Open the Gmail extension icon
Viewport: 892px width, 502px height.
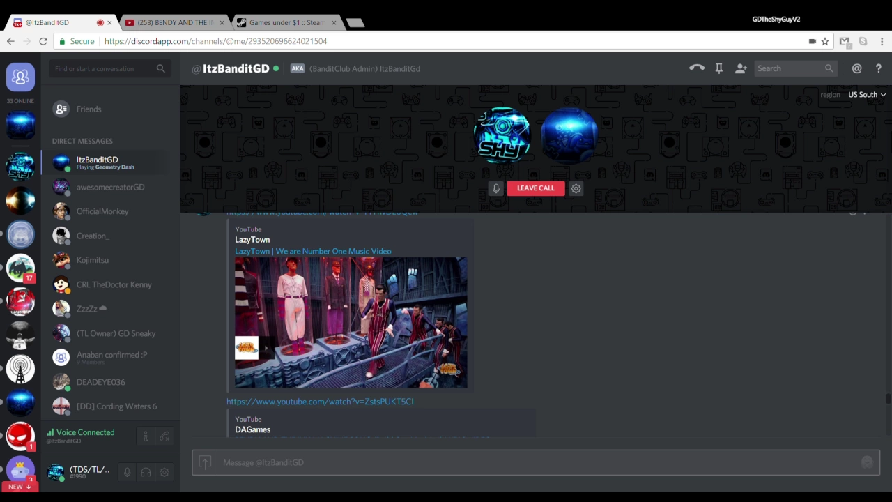pos(845,41)
